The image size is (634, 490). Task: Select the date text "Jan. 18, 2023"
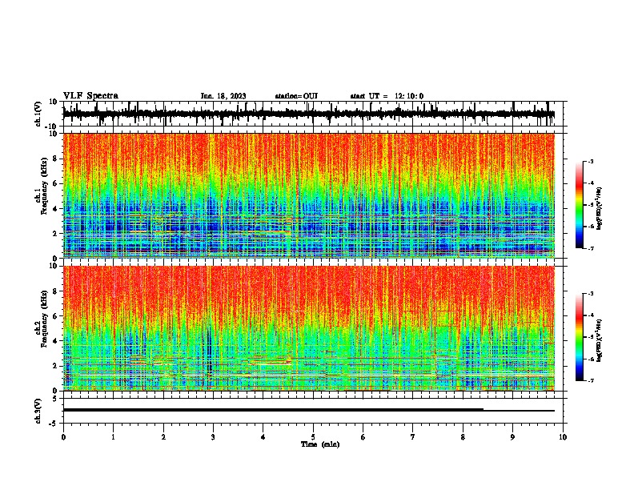click(x=223, y=96)
